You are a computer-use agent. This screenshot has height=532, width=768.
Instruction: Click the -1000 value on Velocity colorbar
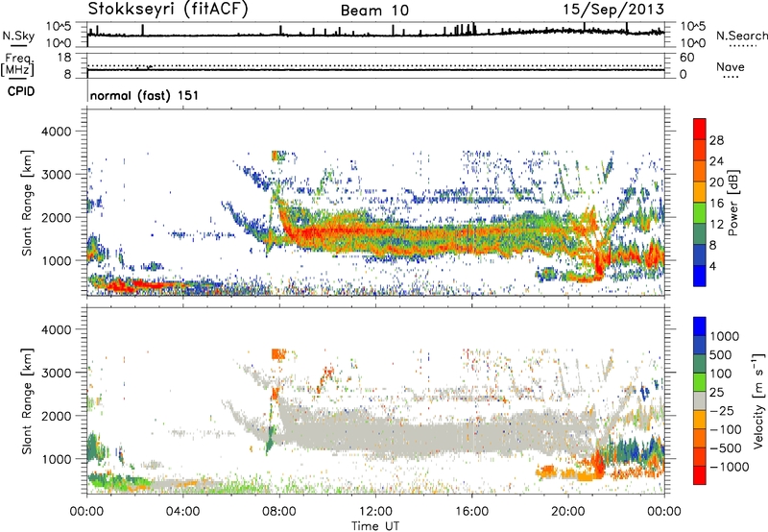pyautogui.click(x=730, y=467)
